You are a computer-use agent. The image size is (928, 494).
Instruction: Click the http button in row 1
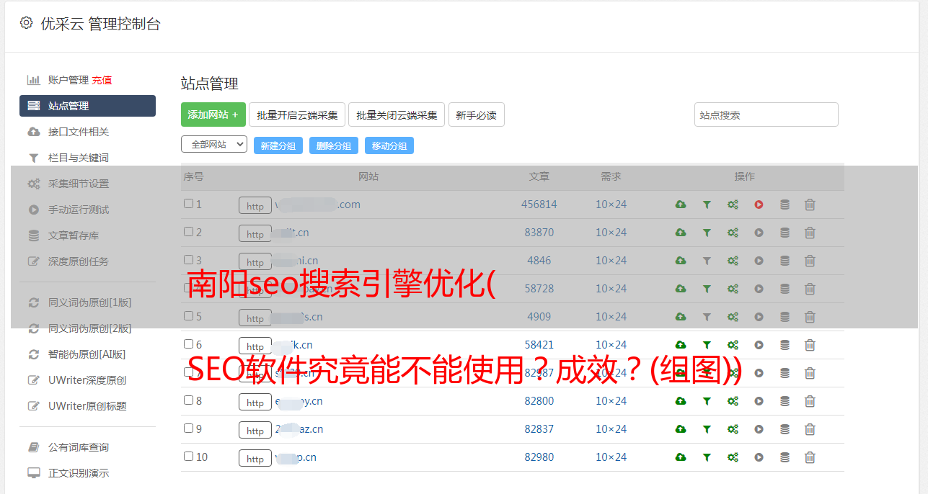pyautogui.click(x=255, y=206)
